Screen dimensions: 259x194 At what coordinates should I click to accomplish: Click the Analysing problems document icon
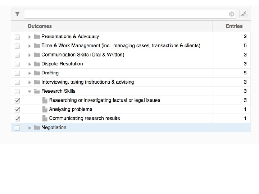(x=45, y=109)
